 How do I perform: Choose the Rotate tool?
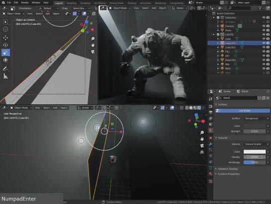[x=5, y=45]
